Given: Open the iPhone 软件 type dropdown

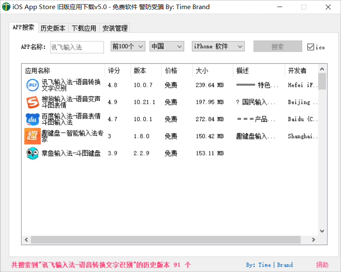Looking at the screenshot, I should [218, 46].
